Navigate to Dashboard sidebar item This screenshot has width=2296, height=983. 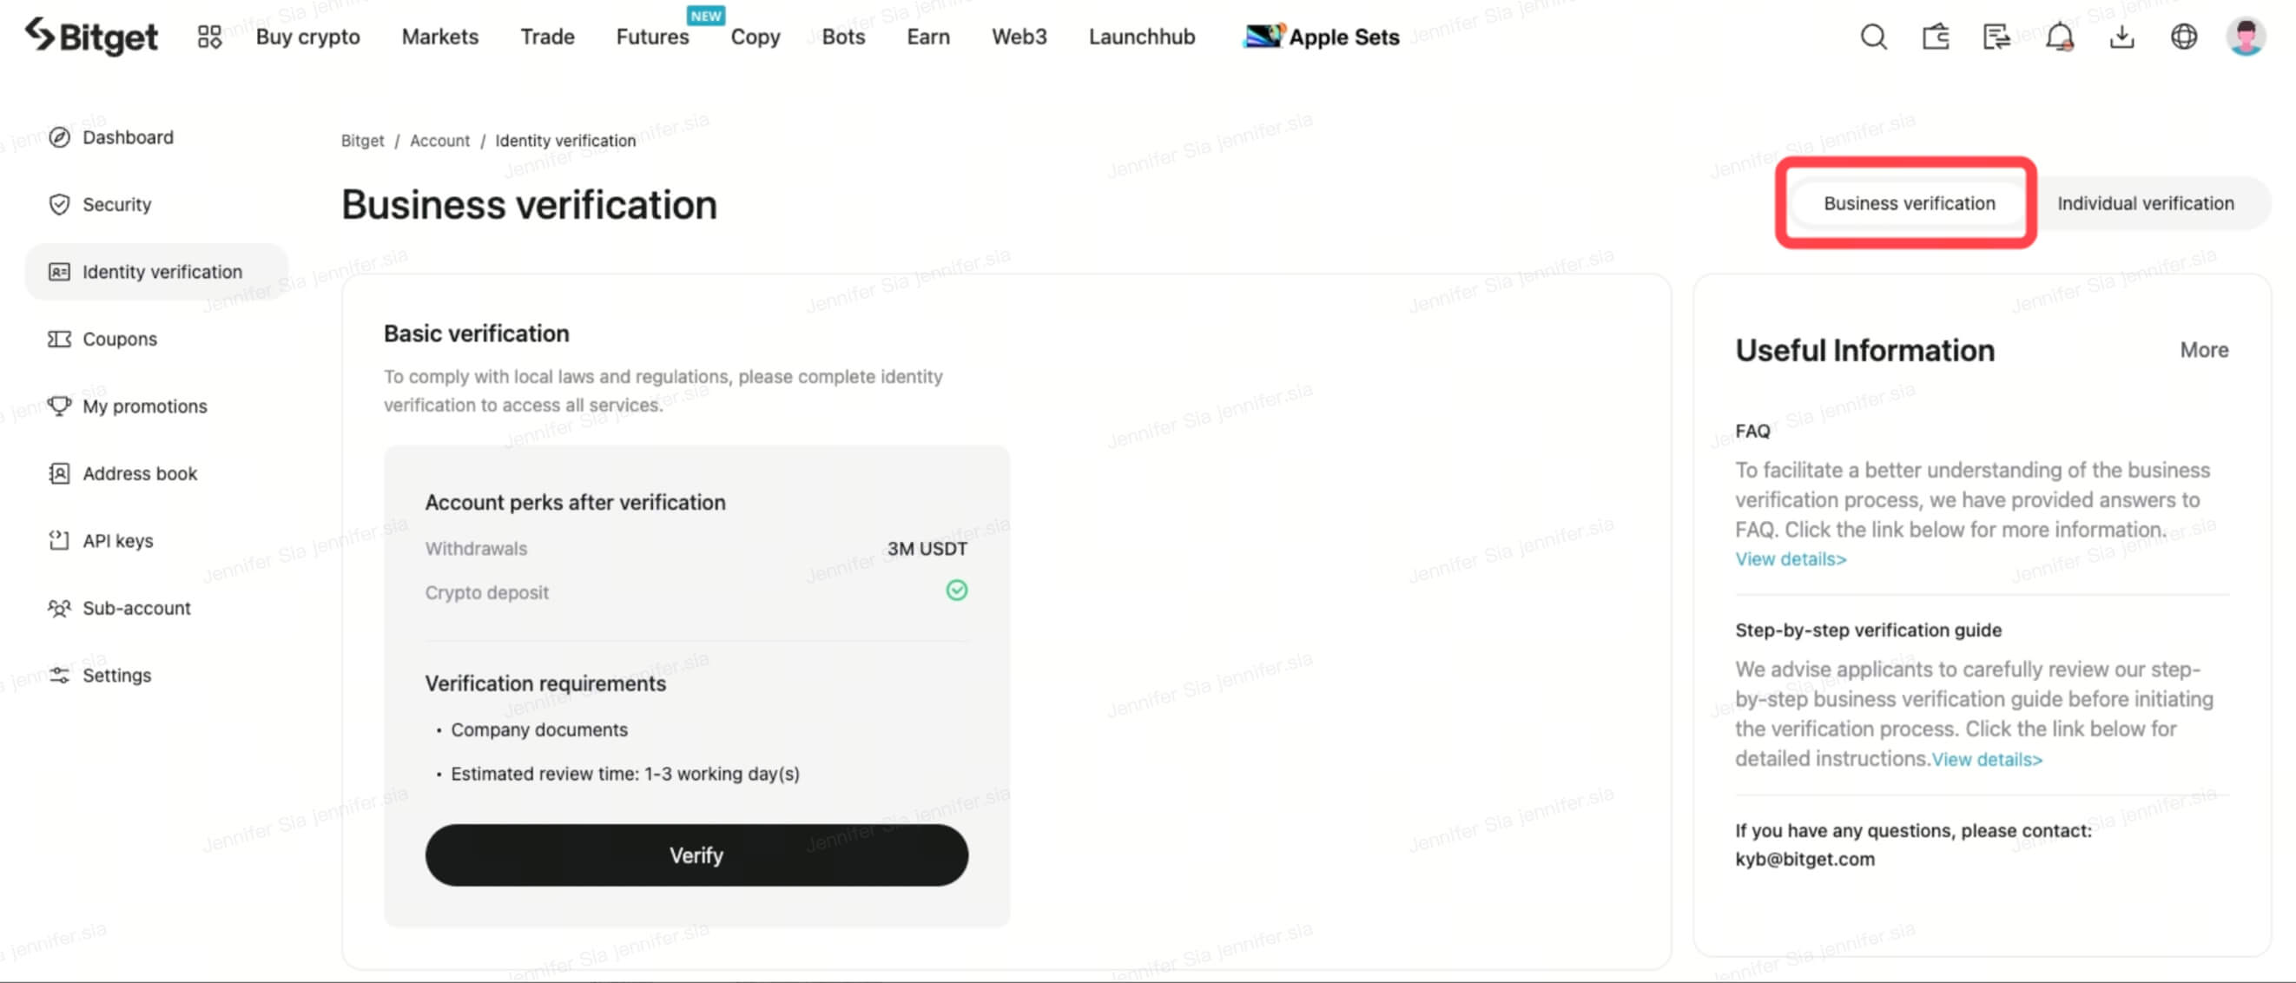(x=128, y=136)
